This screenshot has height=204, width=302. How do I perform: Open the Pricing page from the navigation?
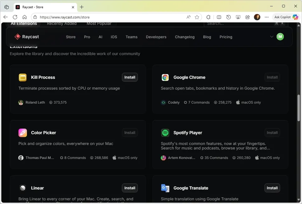[226, 37]
